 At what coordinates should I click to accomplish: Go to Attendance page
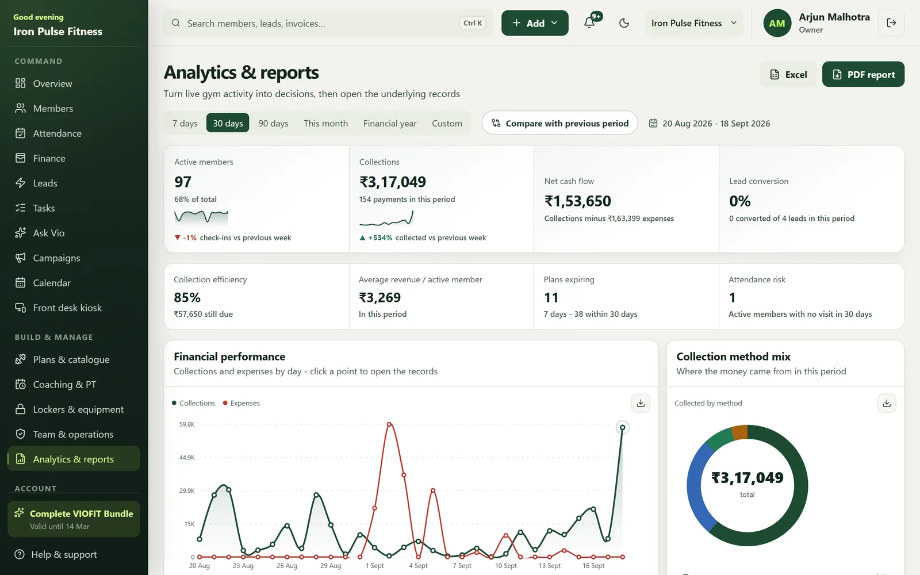pos(74,133)
